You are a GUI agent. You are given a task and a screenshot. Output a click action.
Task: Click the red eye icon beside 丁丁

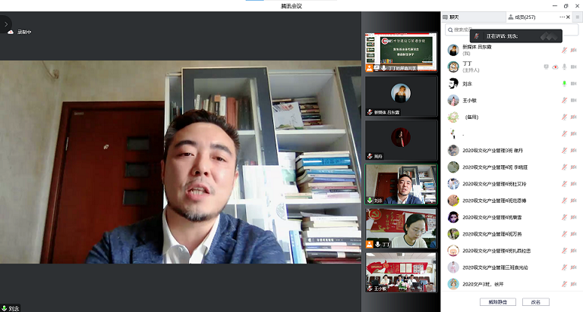click(555, 67)
